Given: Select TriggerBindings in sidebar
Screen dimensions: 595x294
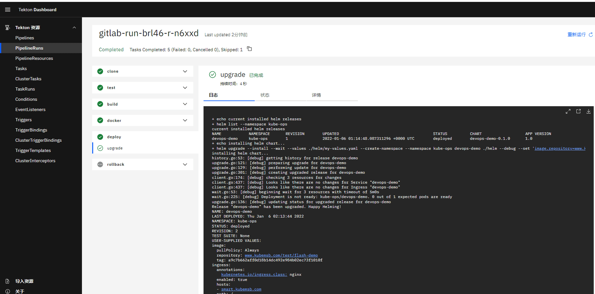Looking at the screenshot, I should pyautogui.click(x=31, y=130).
